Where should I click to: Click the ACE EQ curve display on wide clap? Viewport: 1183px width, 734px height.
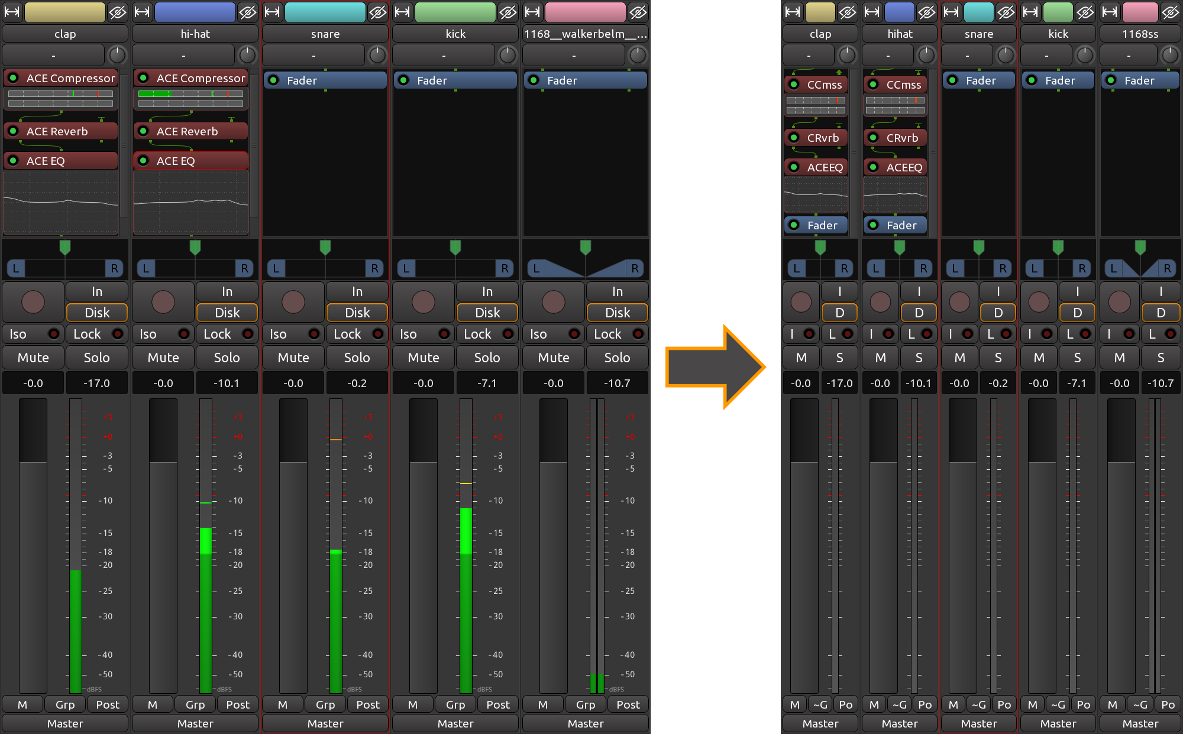(x=60, y=202)
